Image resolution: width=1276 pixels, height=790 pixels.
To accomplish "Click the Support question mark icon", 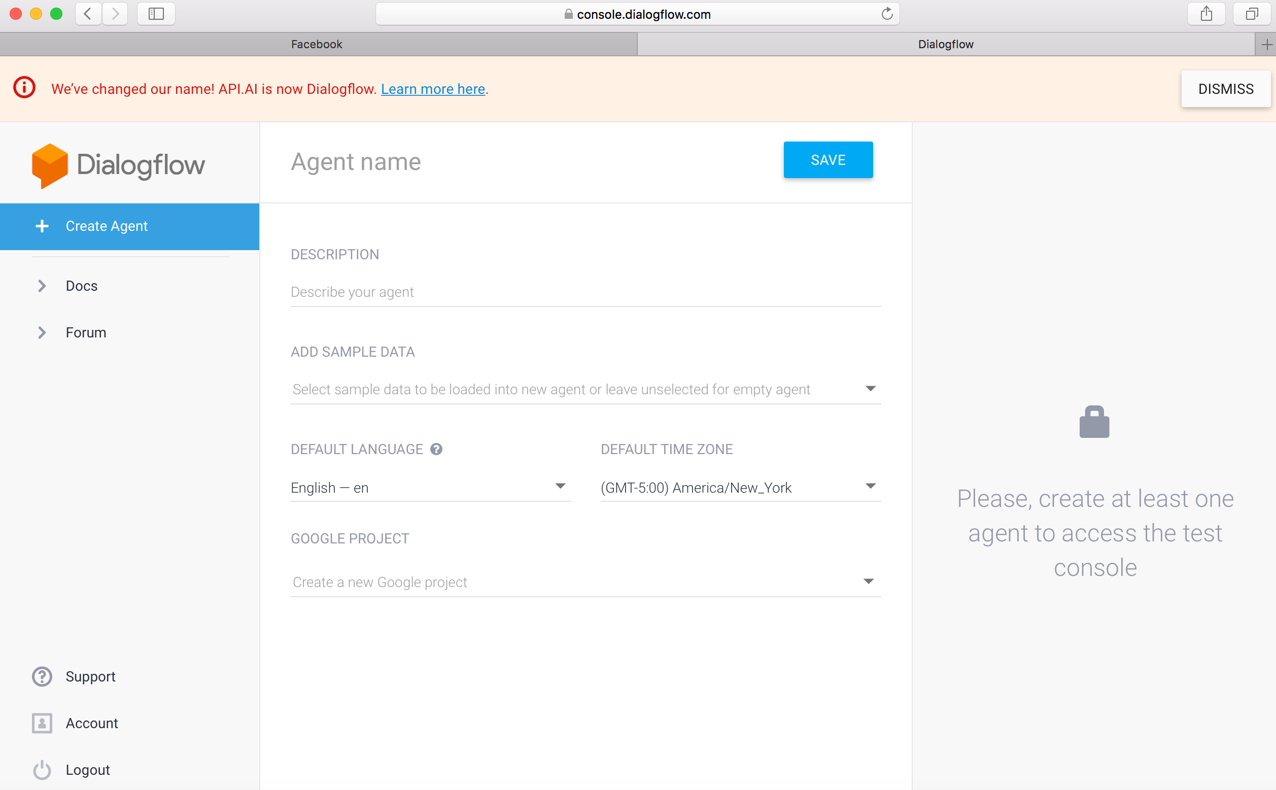I will (x=42, y=677).
